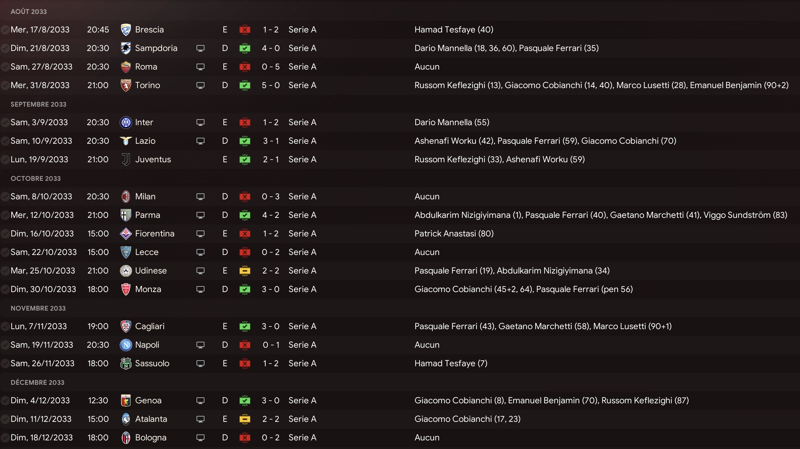Click the Lecce club crest
This screenshot has width=800, height=449.
click(x=126, y=252)
